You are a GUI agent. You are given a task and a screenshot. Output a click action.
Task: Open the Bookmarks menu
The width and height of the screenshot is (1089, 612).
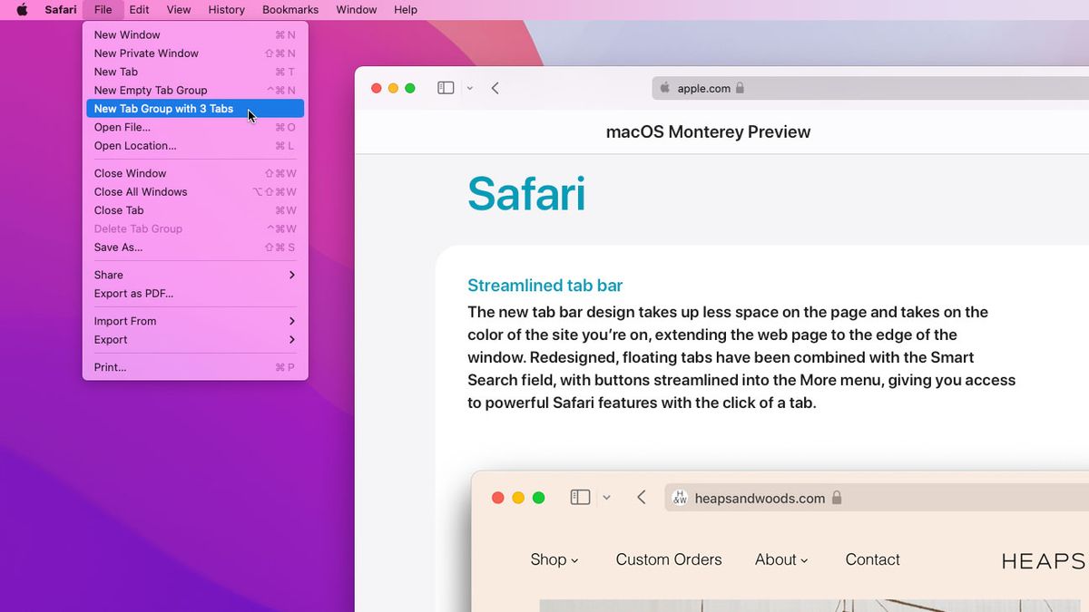[x=289, y=9]
